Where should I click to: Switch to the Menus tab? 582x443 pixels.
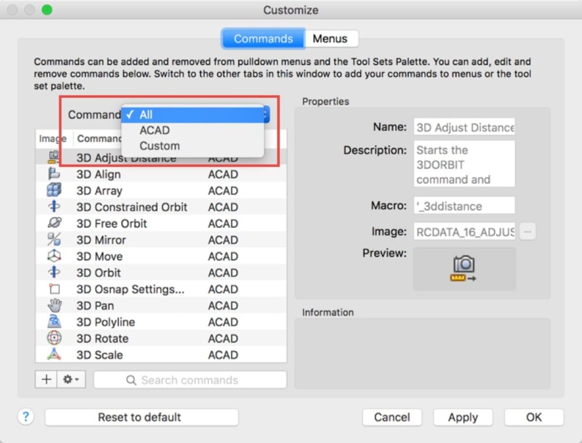(331, 38)
